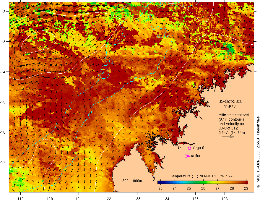This screenshot has width=260, height=201.
Task: Click the -13 latitude axis label
Action: tap(3, 42)
